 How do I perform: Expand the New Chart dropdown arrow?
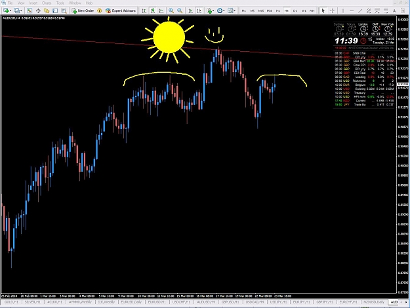[x=10, y=10]
